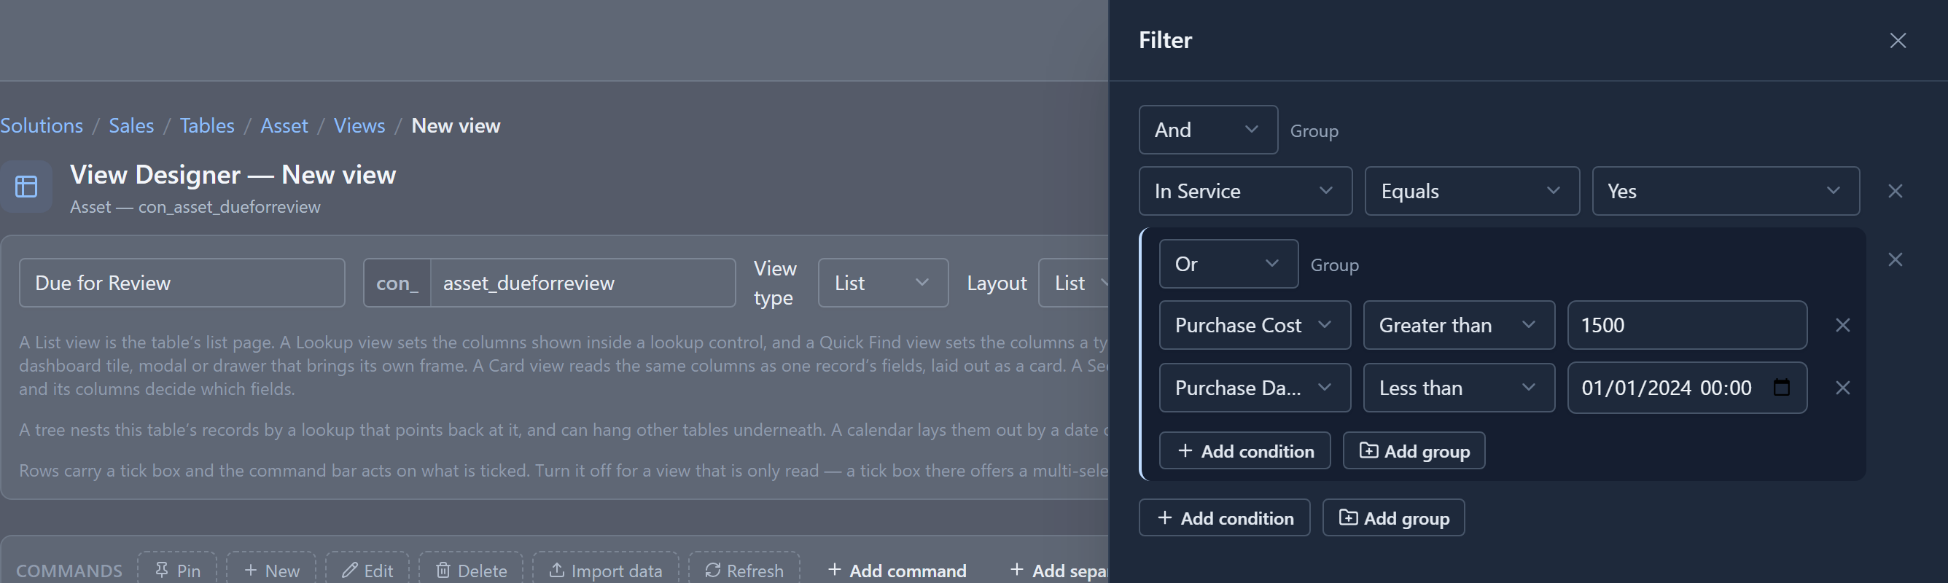
Task: Add group to the And group
Action: click(x=1393, y=518)
